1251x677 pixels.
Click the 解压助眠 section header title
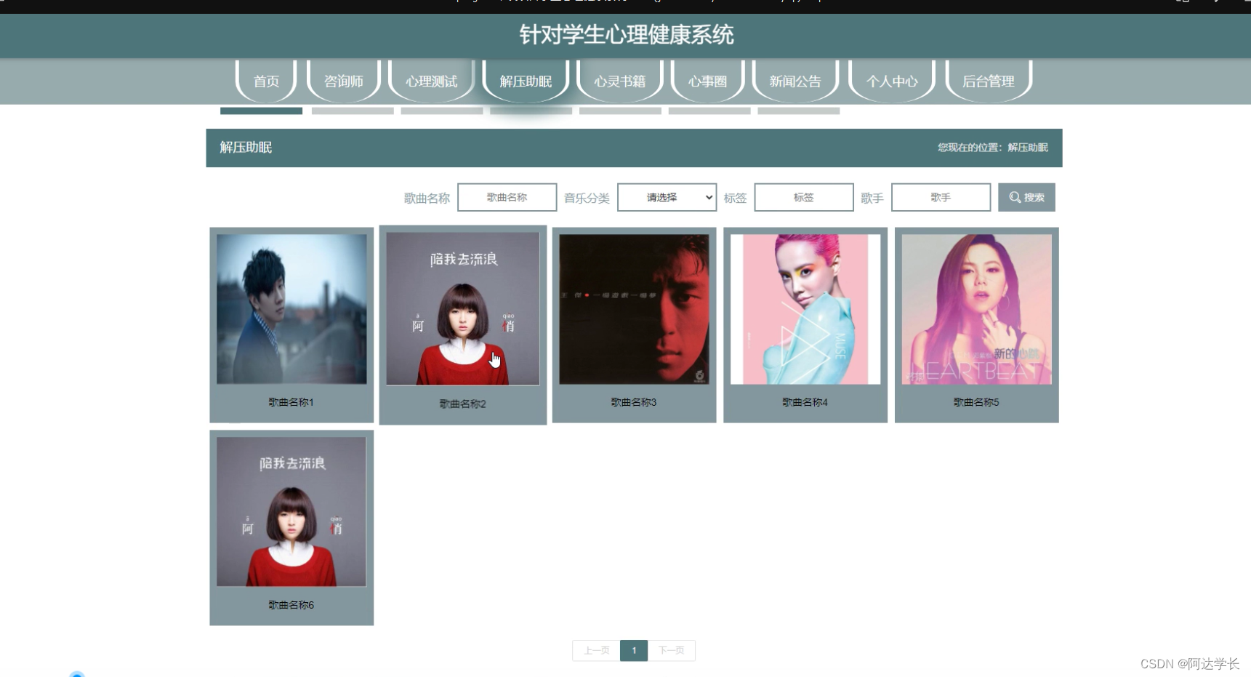pyautogui.click(x=246, y=148)
